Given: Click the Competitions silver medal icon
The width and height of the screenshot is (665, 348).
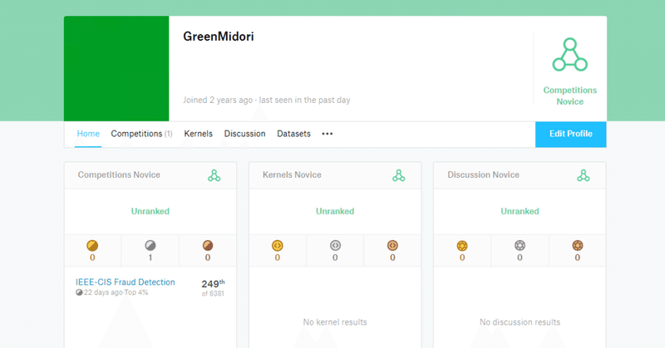Looking at the screenshot, I should click(150, 245).
